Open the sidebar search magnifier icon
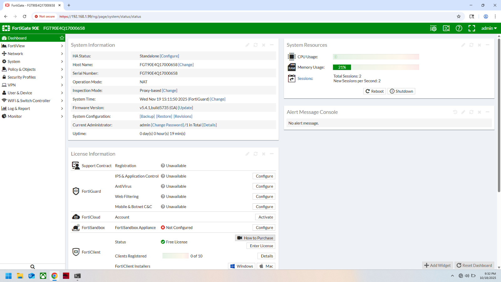Image resolution: width=501 pixels, height=282 pixels. (33, 267)
